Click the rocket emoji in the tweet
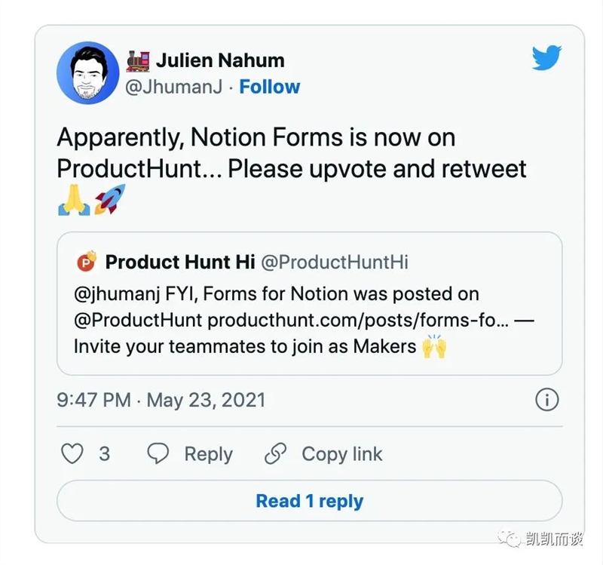The image size is (603, 565). pos(110,199)
